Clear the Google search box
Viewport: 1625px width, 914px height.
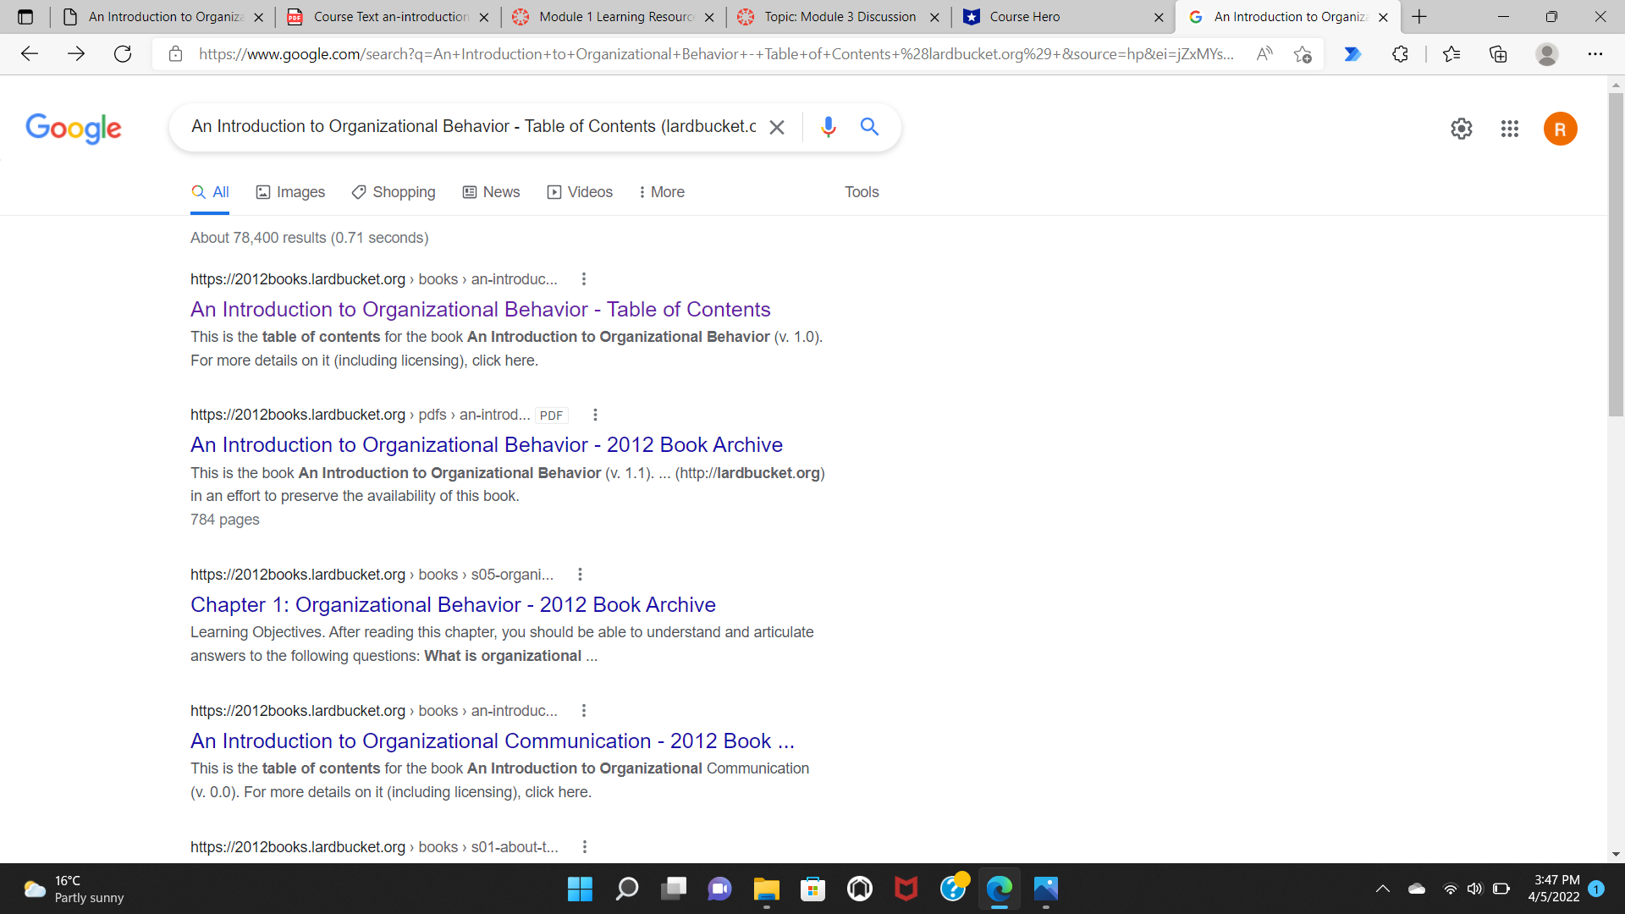click(x=776, y=127)
